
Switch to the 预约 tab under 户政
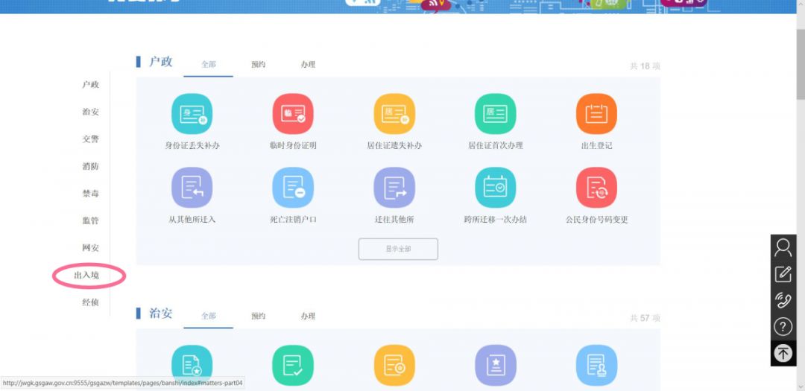(x=258, y=65)
